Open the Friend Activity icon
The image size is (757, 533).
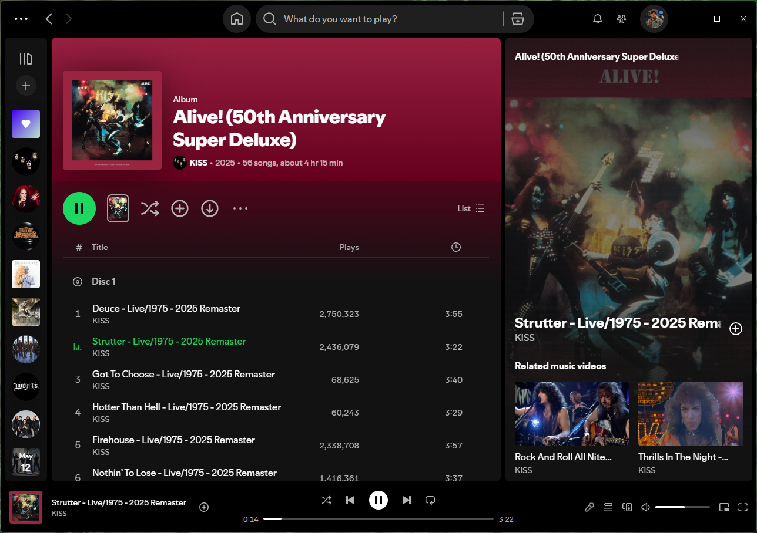621,19
